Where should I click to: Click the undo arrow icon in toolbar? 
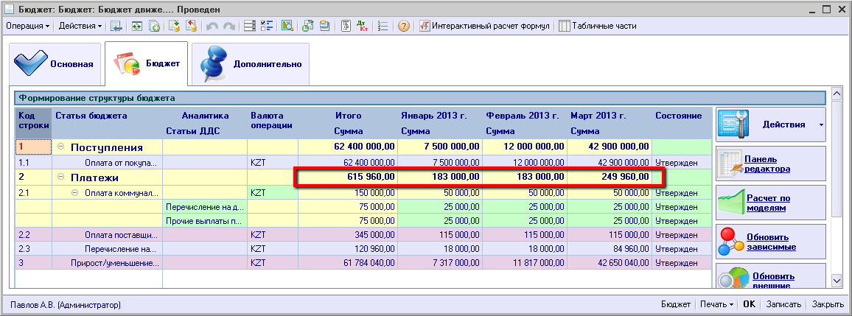click(x=212, y=26)
